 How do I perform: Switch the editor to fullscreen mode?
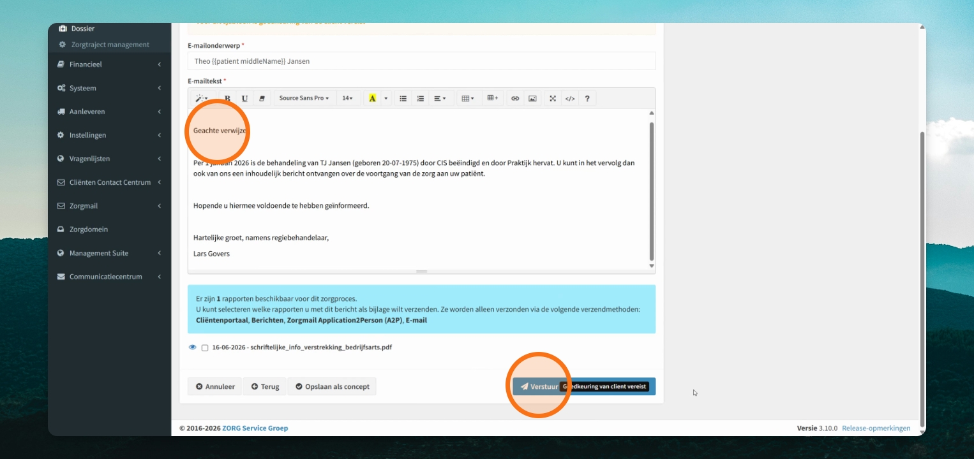coord(553,98)
